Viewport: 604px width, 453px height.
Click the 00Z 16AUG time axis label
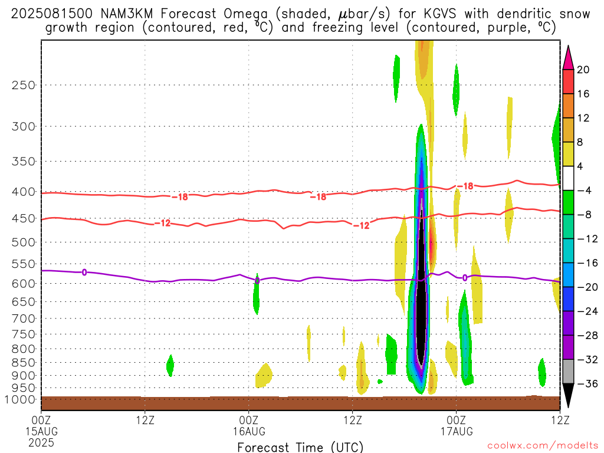[249, 425]
